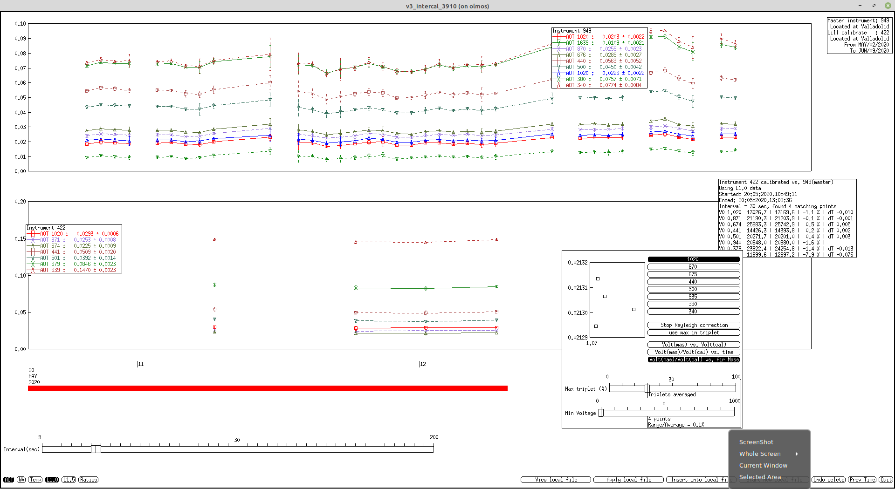Click the hour 12 tick on the time axis
895x489 pixels.
(422, 364)
